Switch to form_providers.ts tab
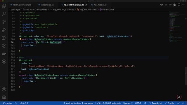The height and width of the screenshot is (105, 187). (21, 5)
